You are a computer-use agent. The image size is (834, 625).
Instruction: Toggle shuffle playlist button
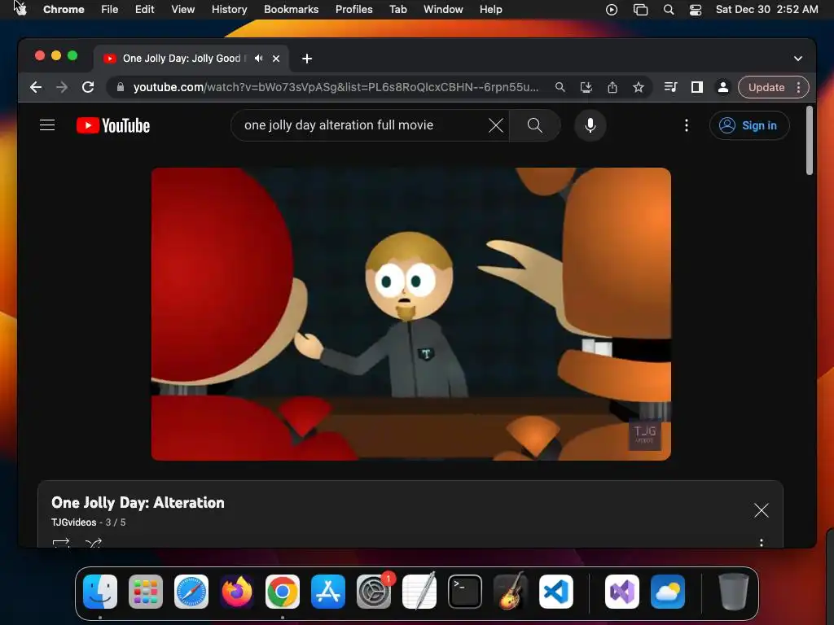pos(94,543)
